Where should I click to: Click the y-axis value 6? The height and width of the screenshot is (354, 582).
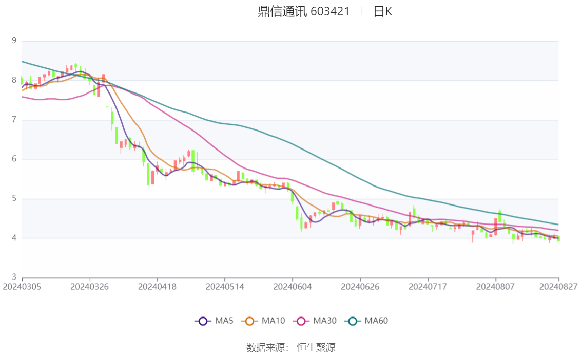pos(14,159)
